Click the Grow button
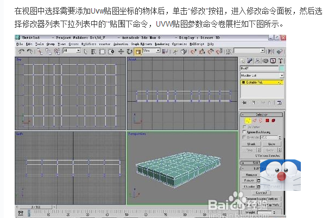 (272, 144)
